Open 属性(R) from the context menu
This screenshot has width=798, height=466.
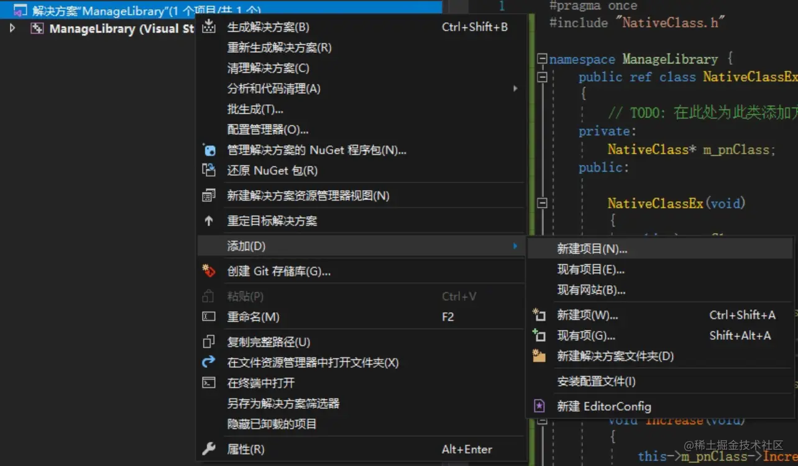(x=360, y=449)
